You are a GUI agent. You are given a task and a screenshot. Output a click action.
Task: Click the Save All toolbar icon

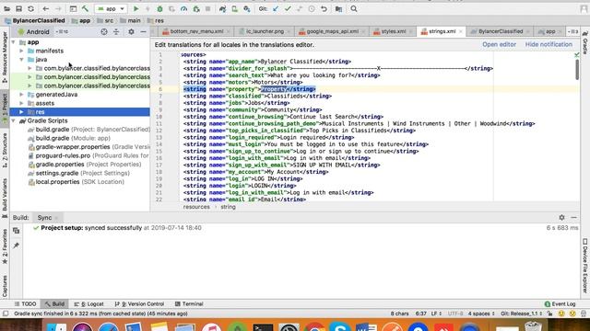click(x=18, y=8)
